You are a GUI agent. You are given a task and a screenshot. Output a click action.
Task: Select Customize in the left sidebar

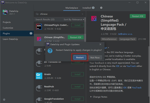[8, 28]
